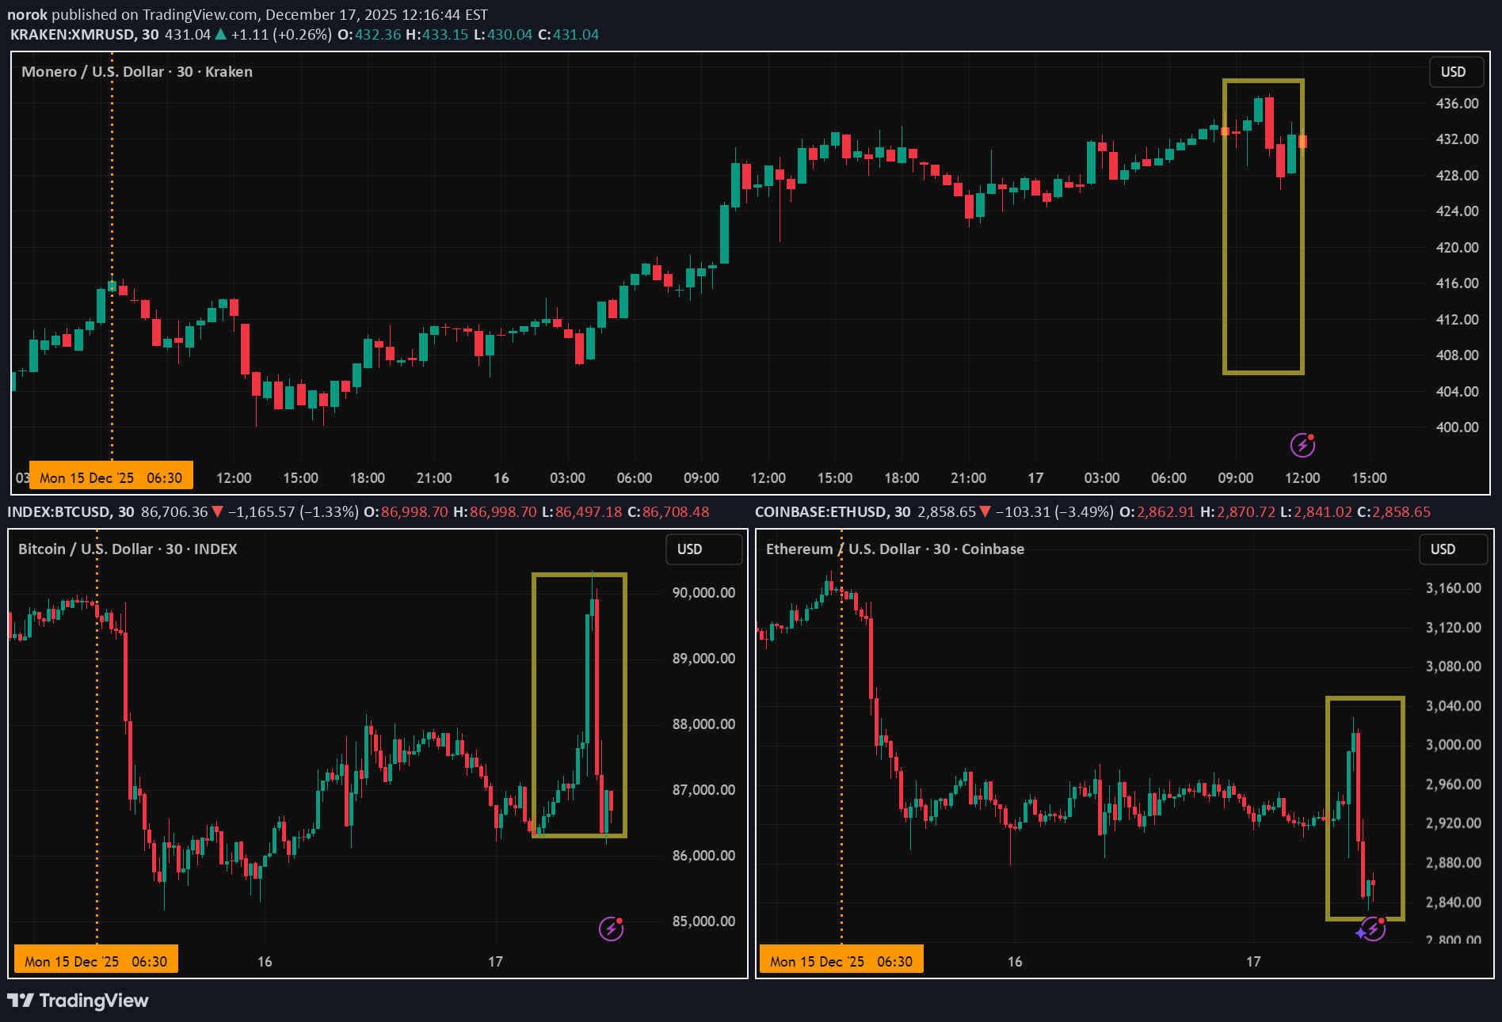This screenshot has width=1502, height=1022.
Task: Click the TradingView logo in the bottom-left corner
Action: 78,1001
